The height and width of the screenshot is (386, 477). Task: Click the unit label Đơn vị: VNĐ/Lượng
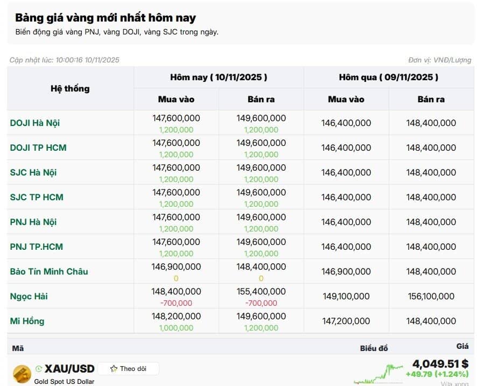click(439, 60)
